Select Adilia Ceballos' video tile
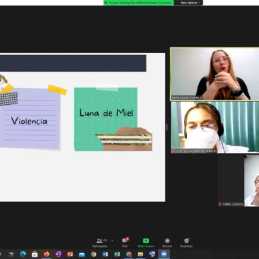This screenshot has width=259, height=259. pos(238,181)
